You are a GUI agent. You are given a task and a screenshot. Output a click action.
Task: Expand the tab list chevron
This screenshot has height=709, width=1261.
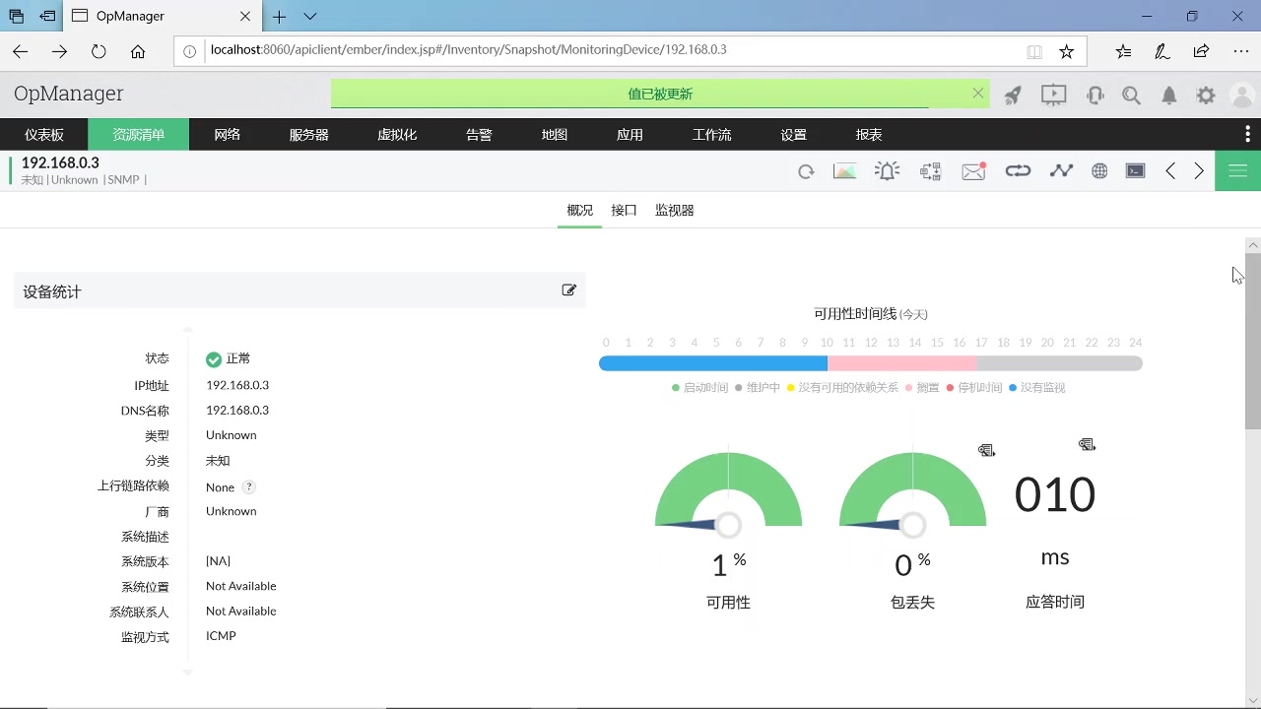tap(310, 17)
